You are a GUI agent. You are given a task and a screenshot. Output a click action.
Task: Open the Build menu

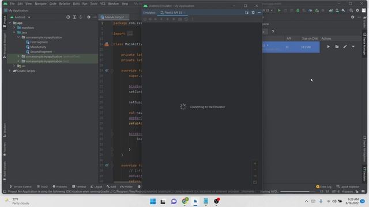76,4
